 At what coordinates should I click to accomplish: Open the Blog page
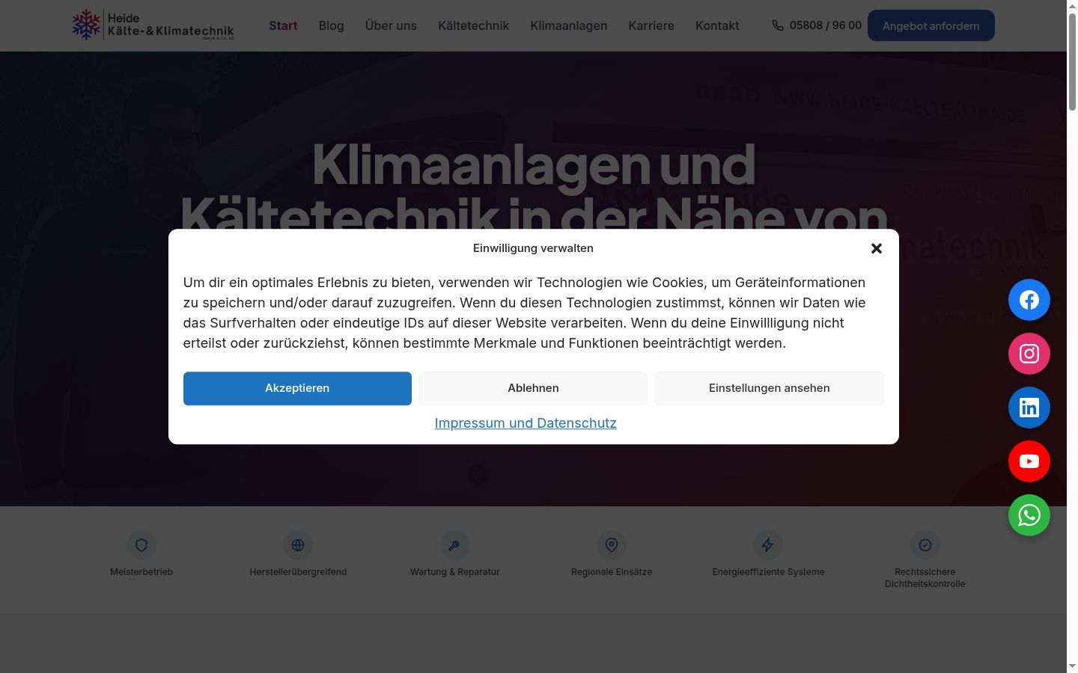coord(331,25)
